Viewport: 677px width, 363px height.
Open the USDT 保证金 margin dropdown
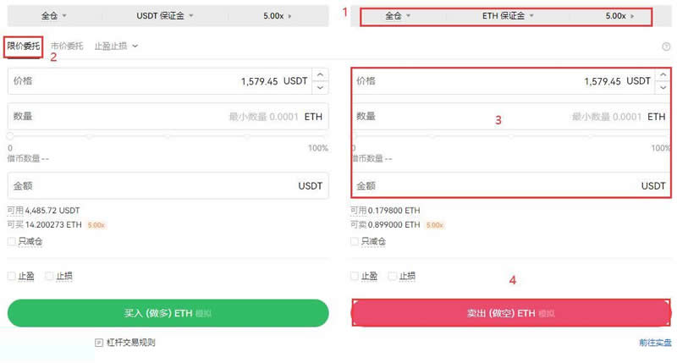(x=164, y=16)
